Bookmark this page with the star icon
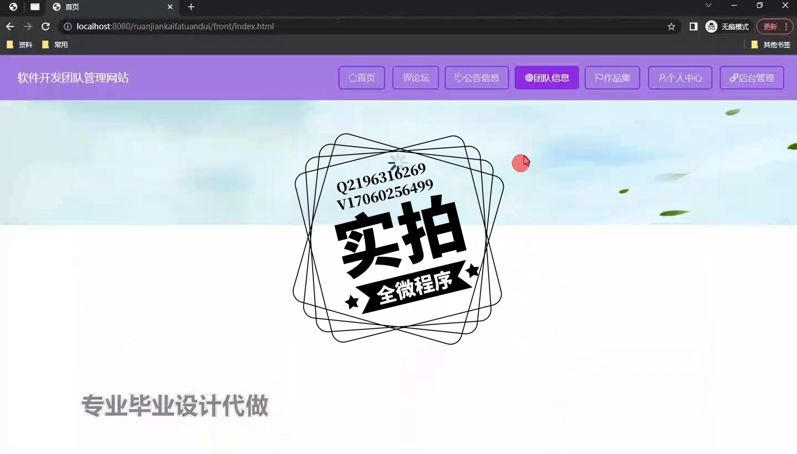This screenshot has height=454, width=797. click(671, 27)
